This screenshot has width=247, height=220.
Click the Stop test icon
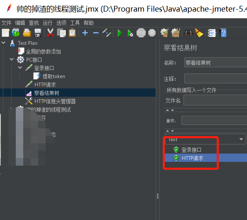point(141,33)
